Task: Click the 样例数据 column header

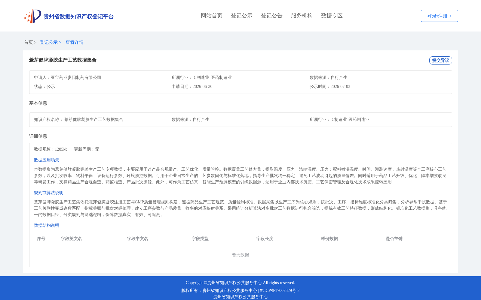Action: pyautogui.click(x=329, y=238)
